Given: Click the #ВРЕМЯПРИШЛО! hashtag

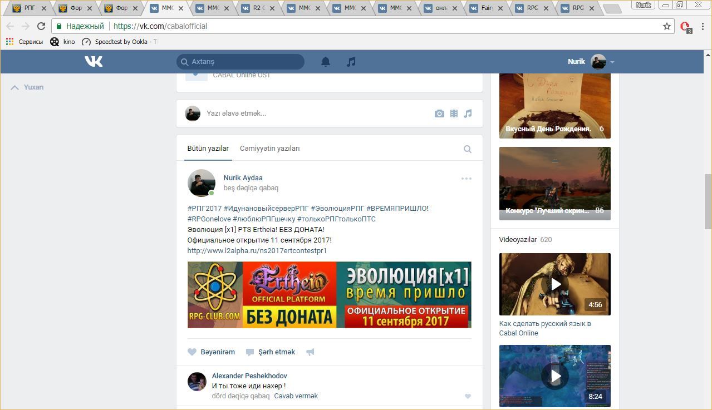Looking at the screenshot, I should (397, 209).
